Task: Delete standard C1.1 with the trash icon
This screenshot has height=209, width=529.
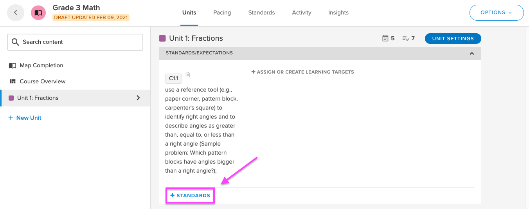Action: 188,74
